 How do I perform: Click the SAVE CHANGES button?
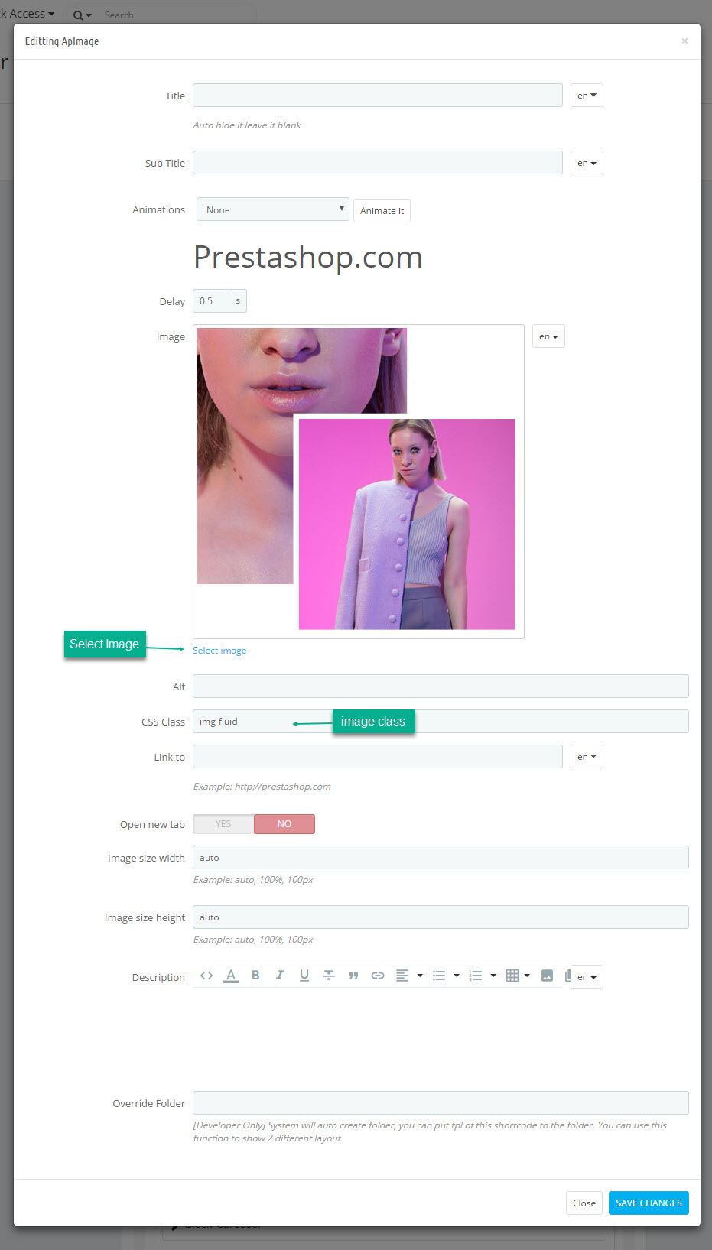click(649, 1203)
